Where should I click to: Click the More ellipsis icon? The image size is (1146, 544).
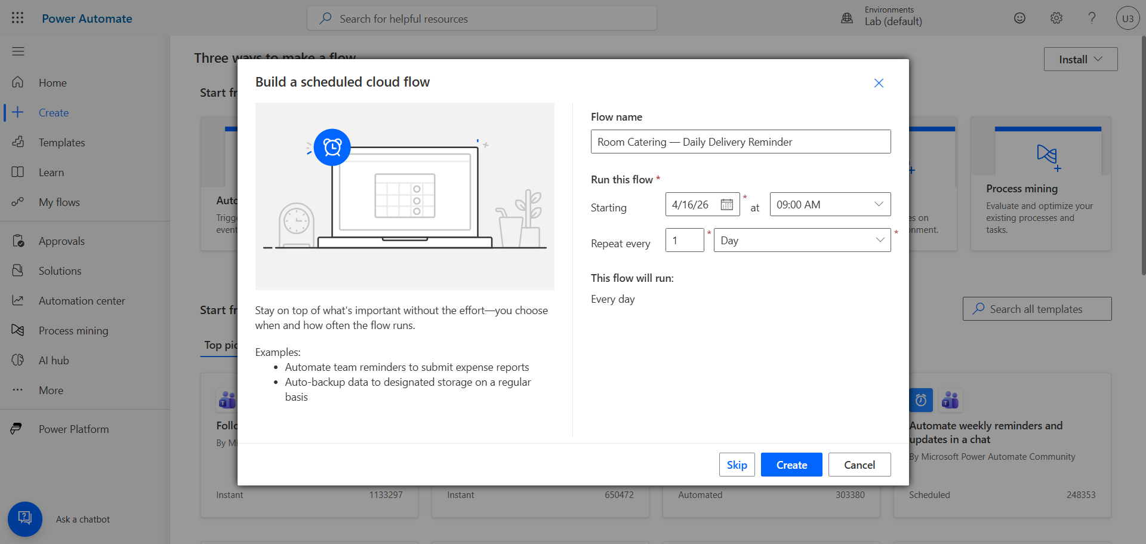pyautogui.click(x=18, y=390)
